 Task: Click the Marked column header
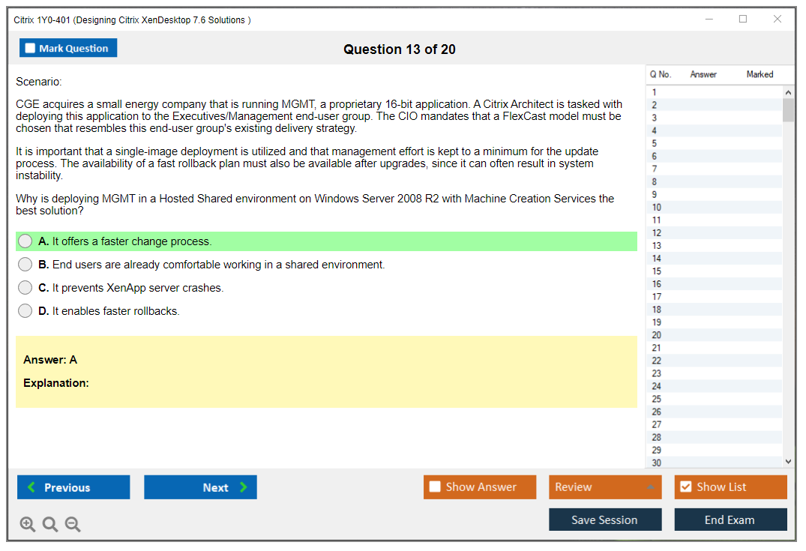[x=760, y=74]
